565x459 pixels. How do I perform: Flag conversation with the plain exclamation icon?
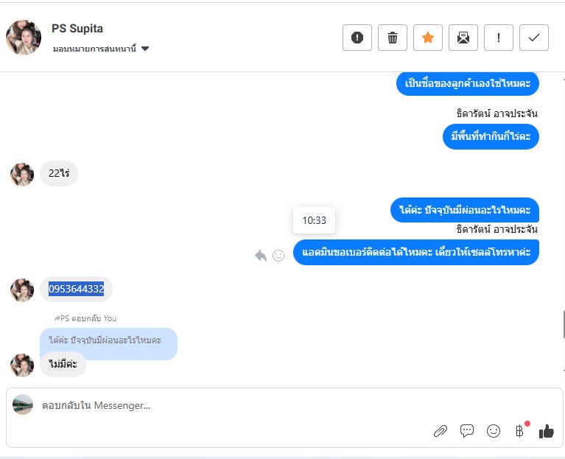click(x=499, y=38)
